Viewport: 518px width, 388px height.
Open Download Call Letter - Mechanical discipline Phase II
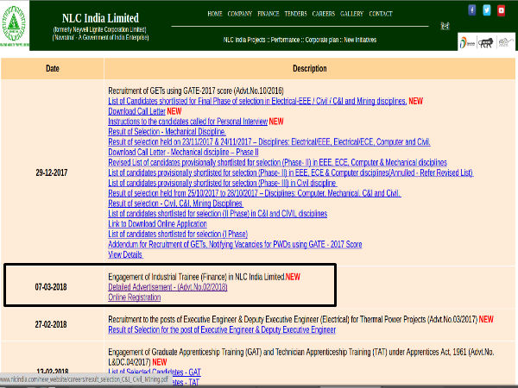pos(183,153)
